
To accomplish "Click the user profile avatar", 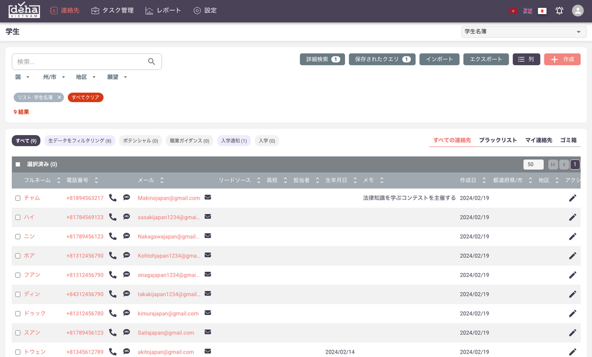I will point(577,11).
